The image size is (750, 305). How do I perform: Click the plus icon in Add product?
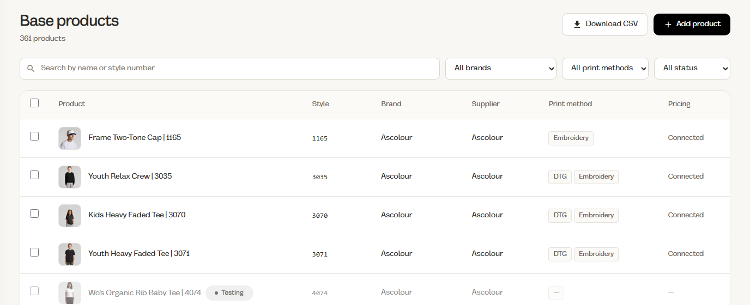668,25
